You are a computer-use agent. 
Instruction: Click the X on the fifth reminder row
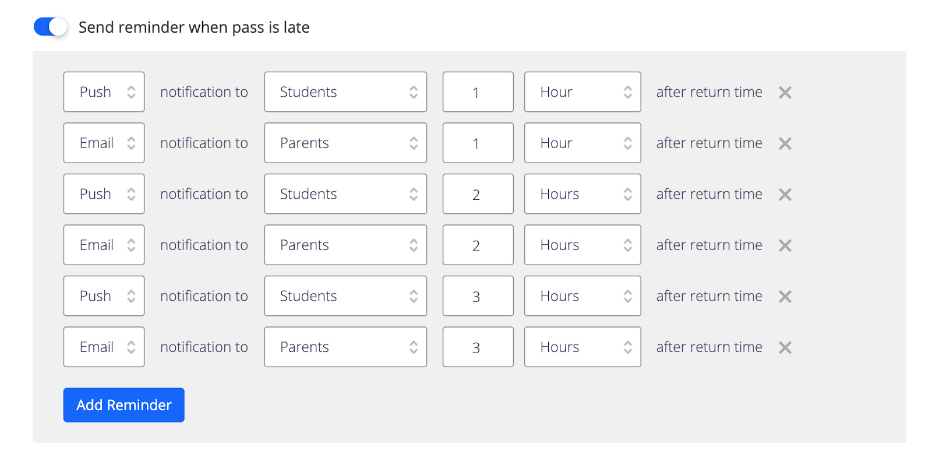tap(785, 296)
